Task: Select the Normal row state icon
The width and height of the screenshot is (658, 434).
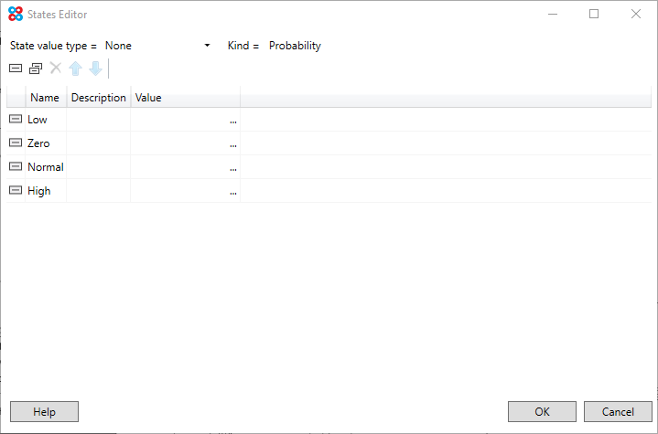Action: coord(16,167)
